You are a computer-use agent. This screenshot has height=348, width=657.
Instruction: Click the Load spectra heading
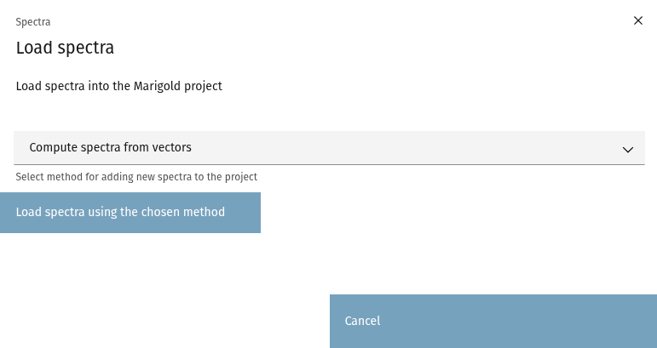click(65, 48)
